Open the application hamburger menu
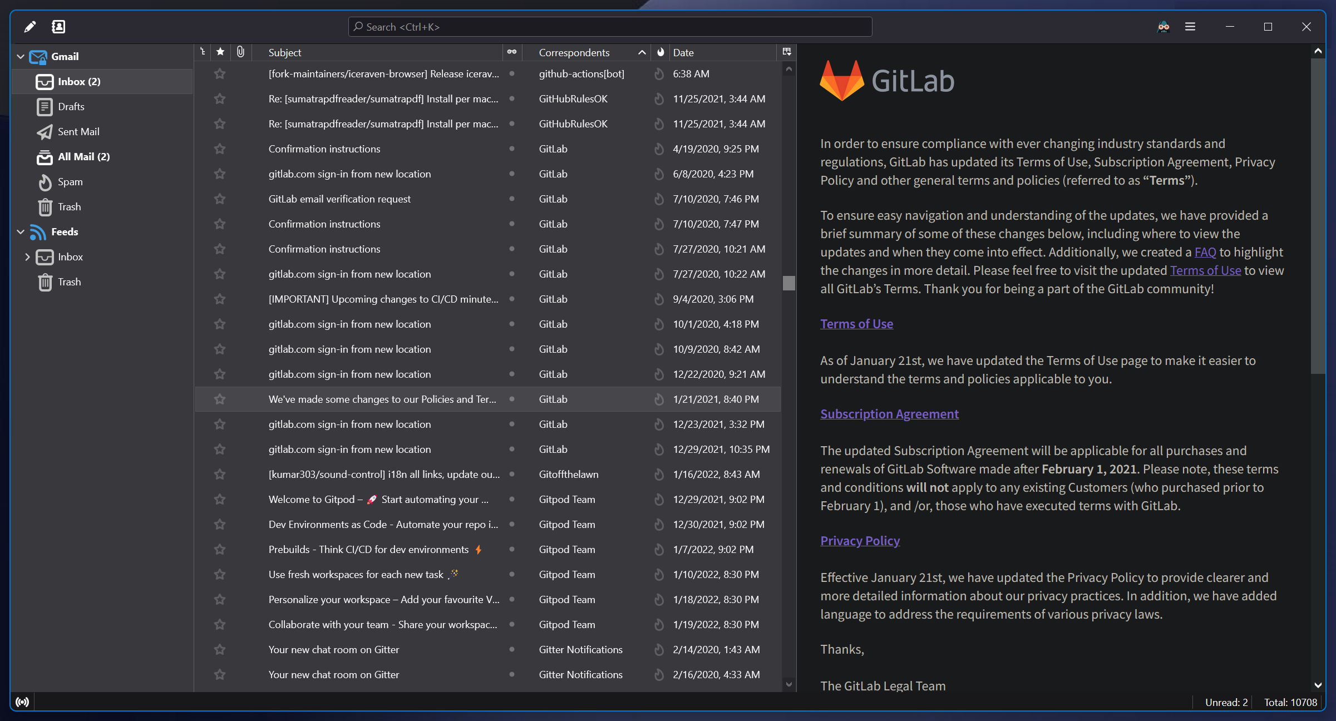The height and width of the screenshot is (721, 1336). (x=1190, y=26)
